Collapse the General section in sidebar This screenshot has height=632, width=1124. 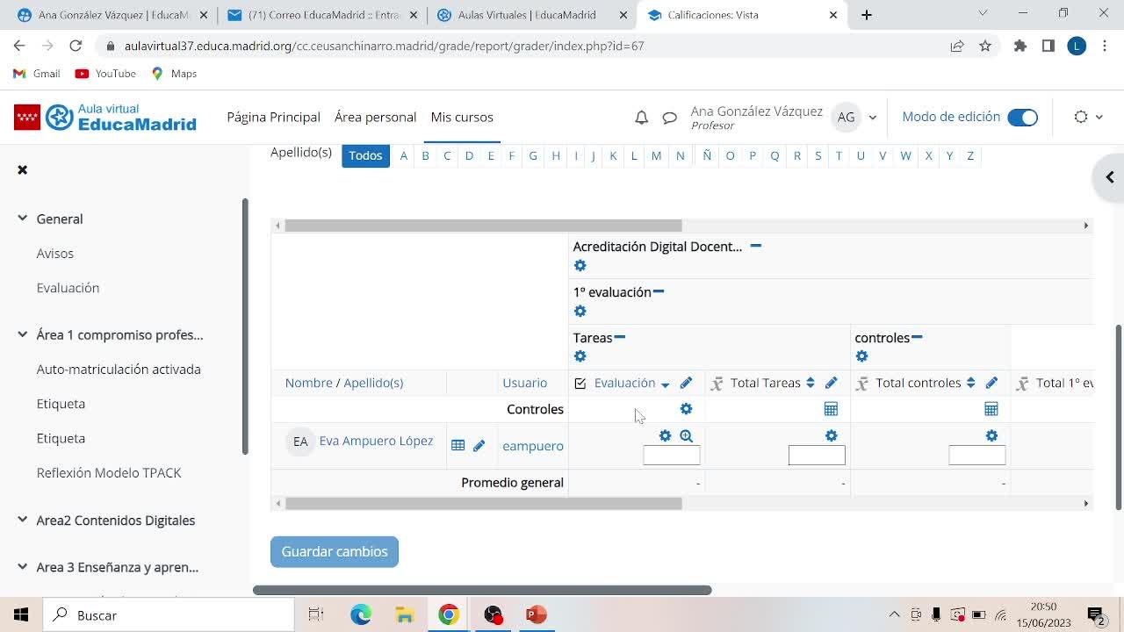23,219
